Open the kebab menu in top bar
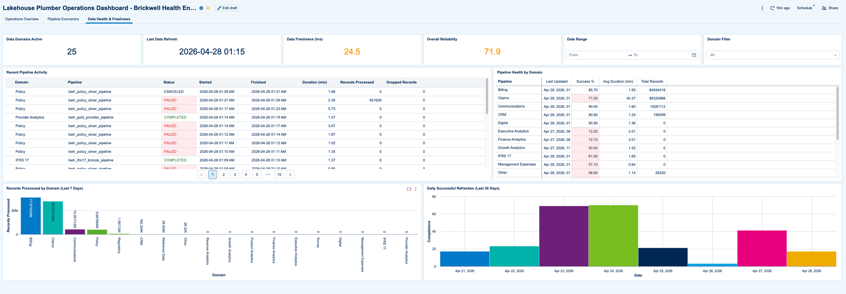Screen dimensions: 846x294 pos(762,8)
